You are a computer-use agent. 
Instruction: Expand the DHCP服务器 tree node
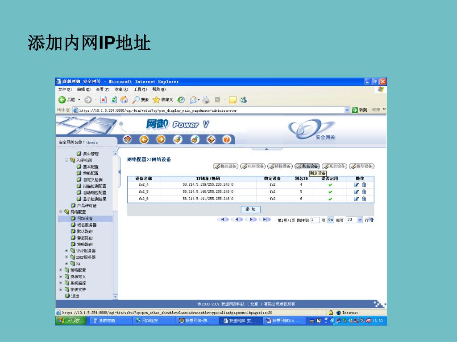coord(66,257)
